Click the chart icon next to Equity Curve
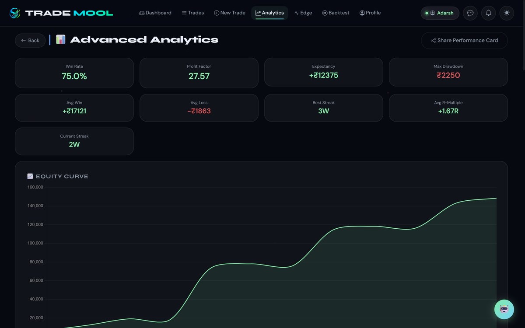Viewport: 525px width, 328px height. click(x=30, y=176)
